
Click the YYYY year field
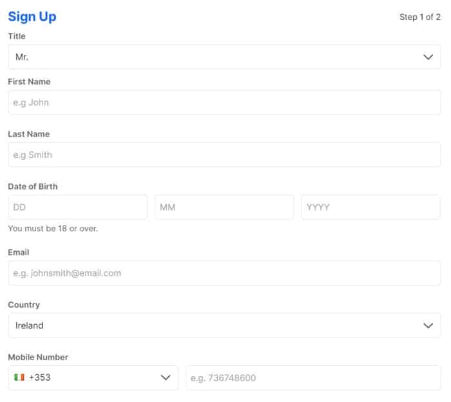[370, 207]
